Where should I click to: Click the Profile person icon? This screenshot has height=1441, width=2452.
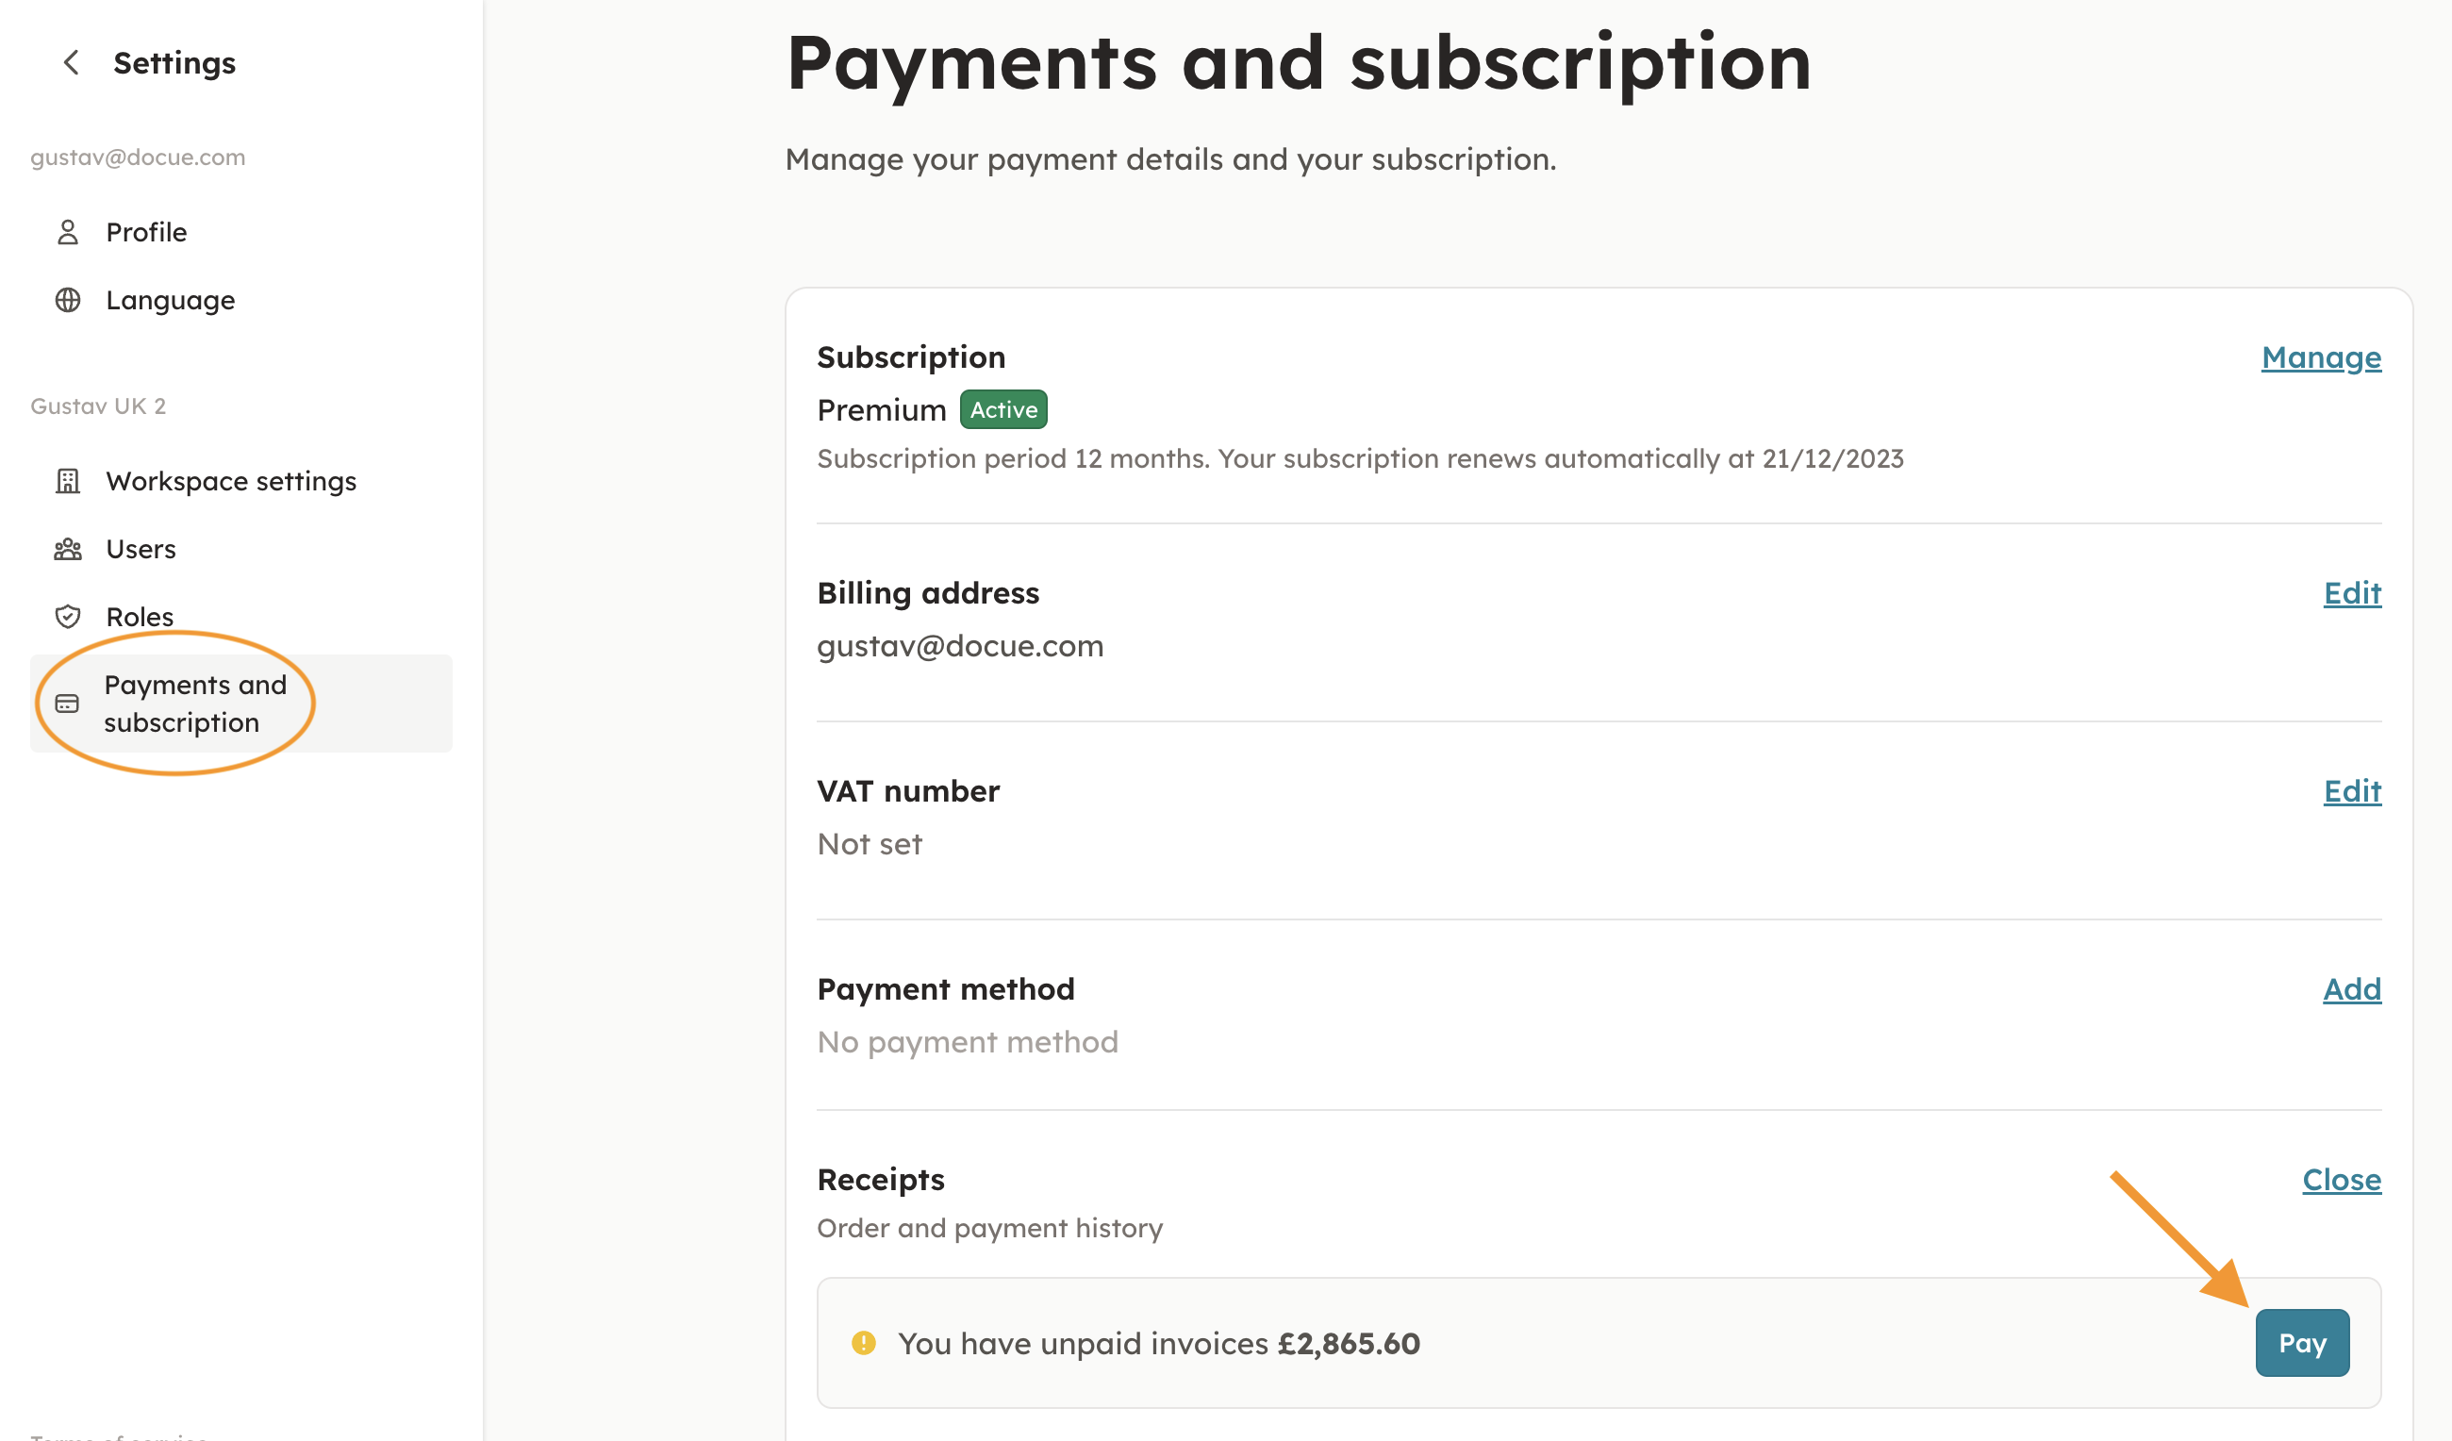point(67,233)
